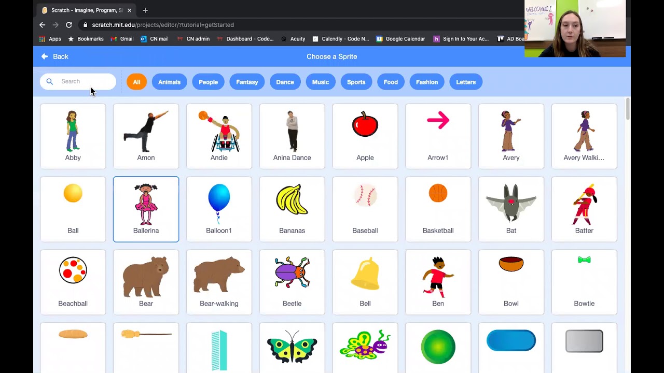Filter sprites by Sports
664x373 pixels.
click(x=356, y=82)
